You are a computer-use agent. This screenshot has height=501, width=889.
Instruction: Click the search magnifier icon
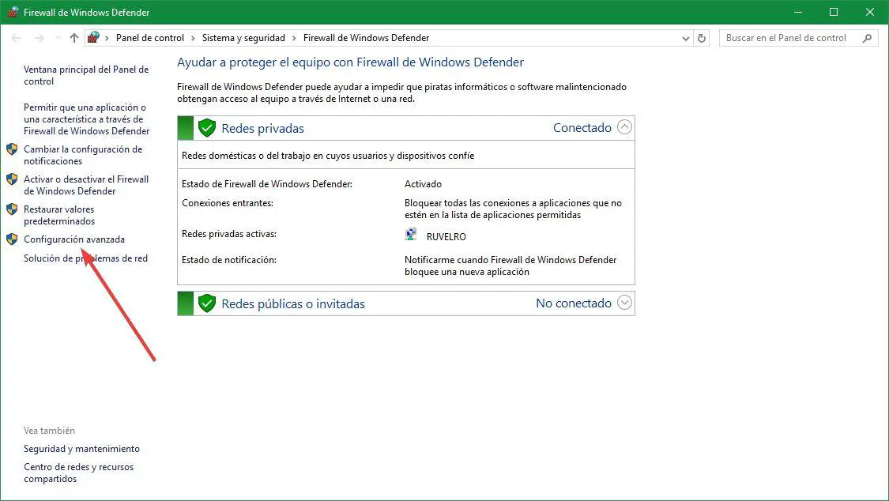tap(867, 38)
